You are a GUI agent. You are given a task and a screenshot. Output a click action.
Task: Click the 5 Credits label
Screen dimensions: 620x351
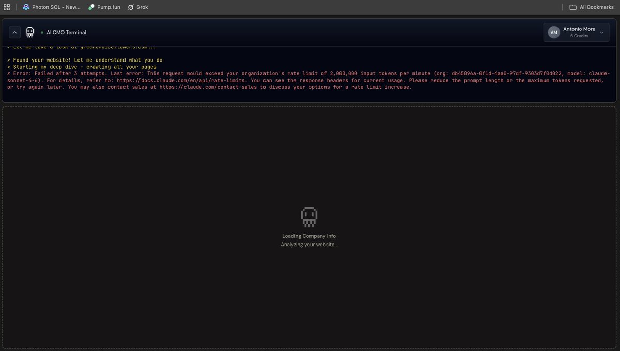point(579,36)
